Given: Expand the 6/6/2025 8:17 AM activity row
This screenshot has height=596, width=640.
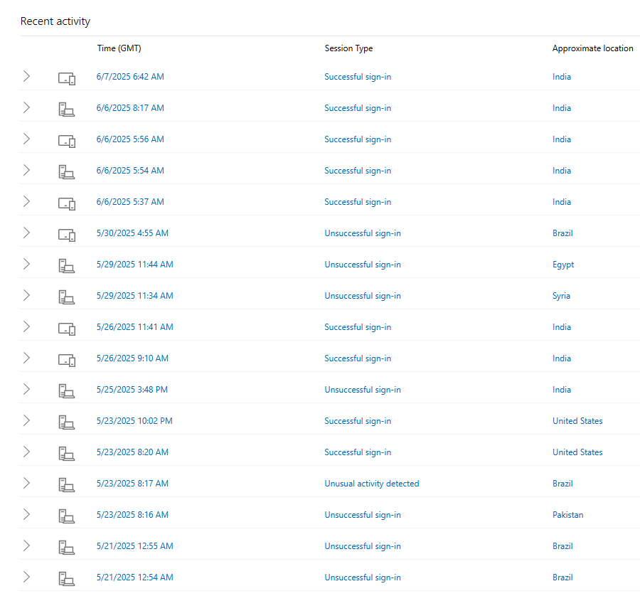Looking at the screenshot, I should 26,108.
